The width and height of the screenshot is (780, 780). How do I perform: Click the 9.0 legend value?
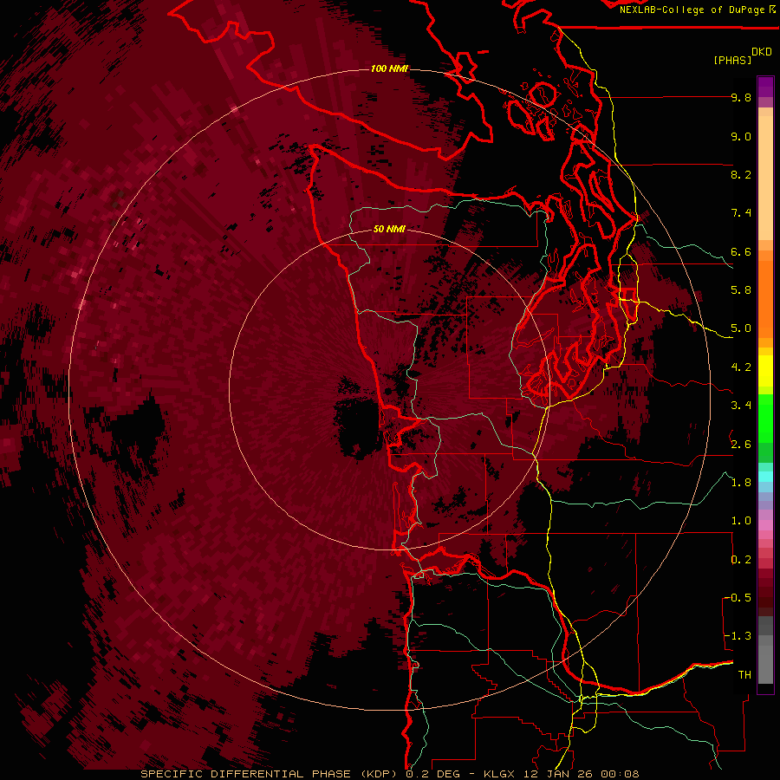point(741,136)
